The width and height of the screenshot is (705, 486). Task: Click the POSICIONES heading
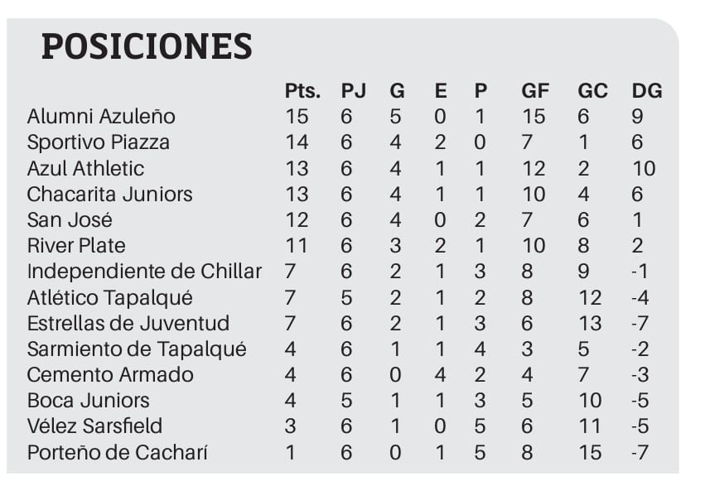[147, 46]
